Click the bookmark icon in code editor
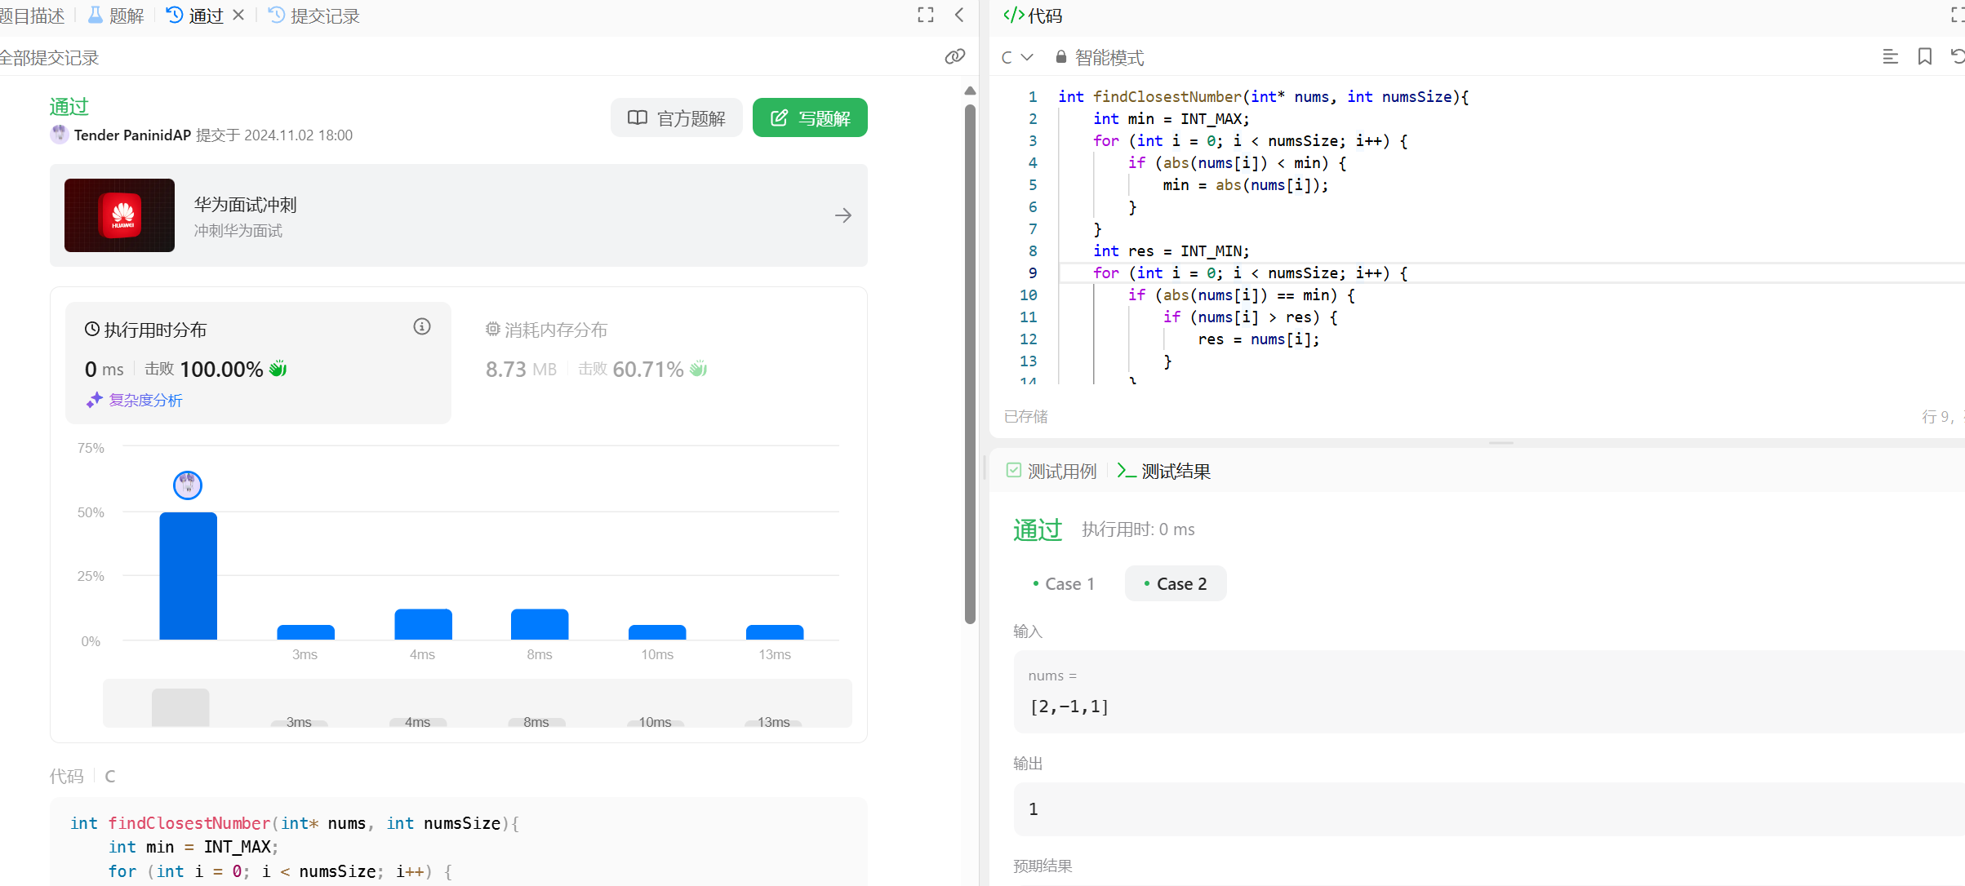Screen dimensions: 1965x886 1925,57
